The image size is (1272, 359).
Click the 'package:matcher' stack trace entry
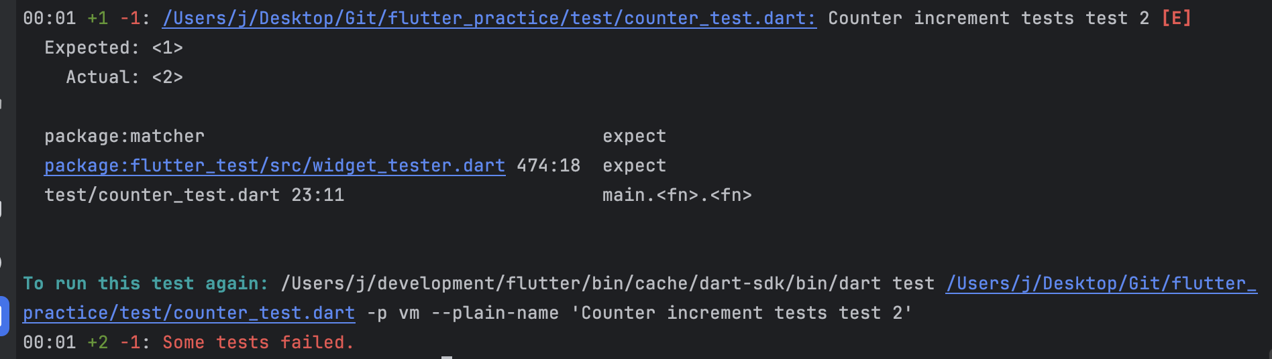124,136
